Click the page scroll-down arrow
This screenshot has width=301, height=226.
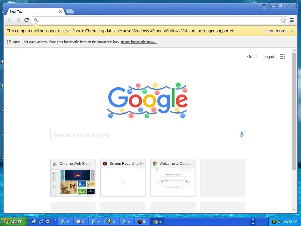(294, 210)
